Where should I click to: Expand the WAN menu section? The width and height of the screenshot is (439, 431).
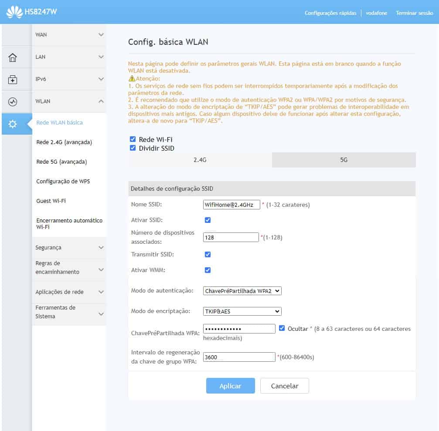(x=69, y=35)
